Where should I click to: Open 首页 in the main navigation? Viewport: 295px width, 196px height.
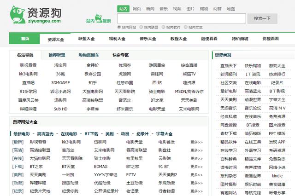click(24, 39)
